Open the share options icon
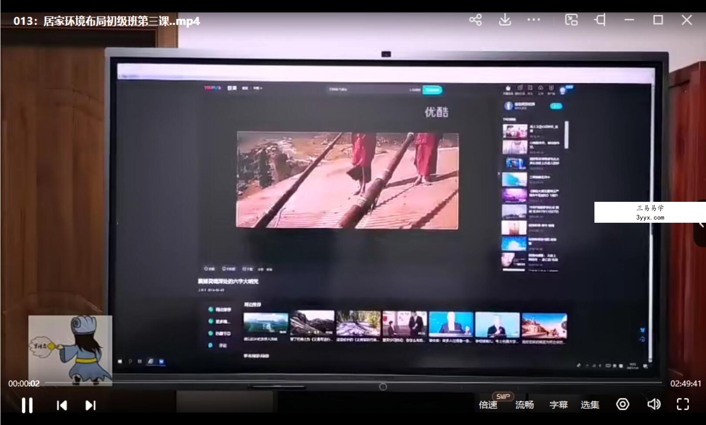The width and height of the screenshot is (706, 425). tap(475, 20)
